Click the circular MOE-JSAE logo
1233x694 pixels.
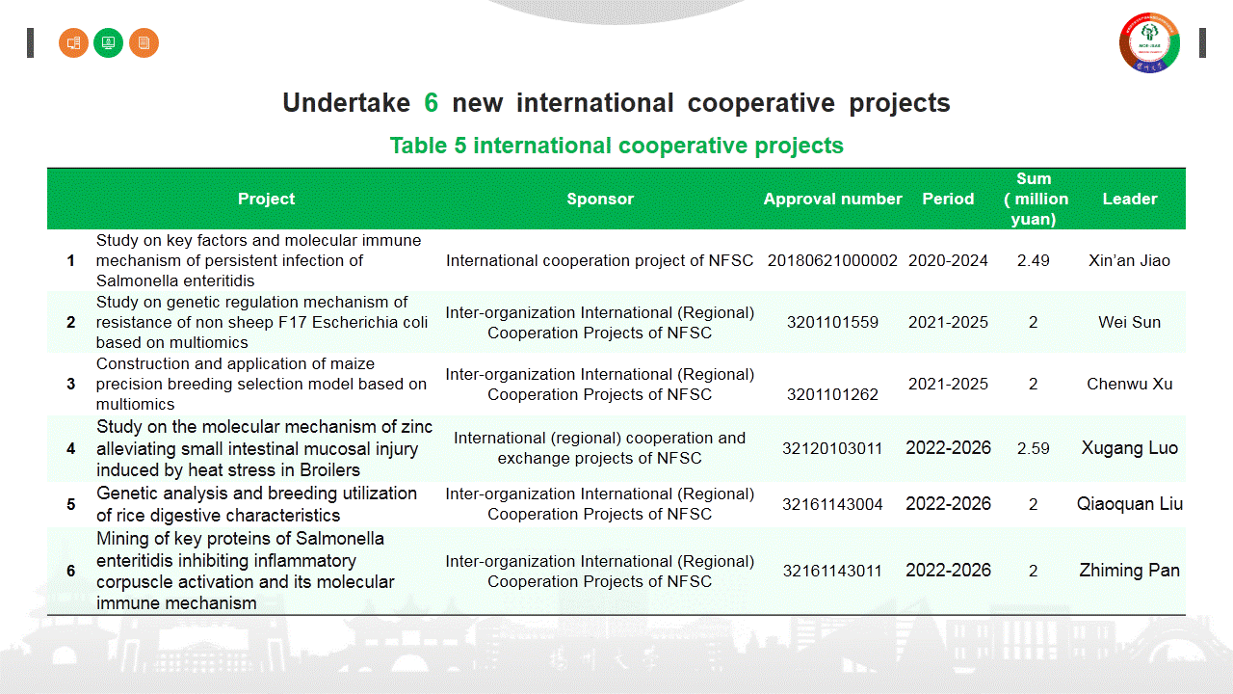[x=1149, y=43]
